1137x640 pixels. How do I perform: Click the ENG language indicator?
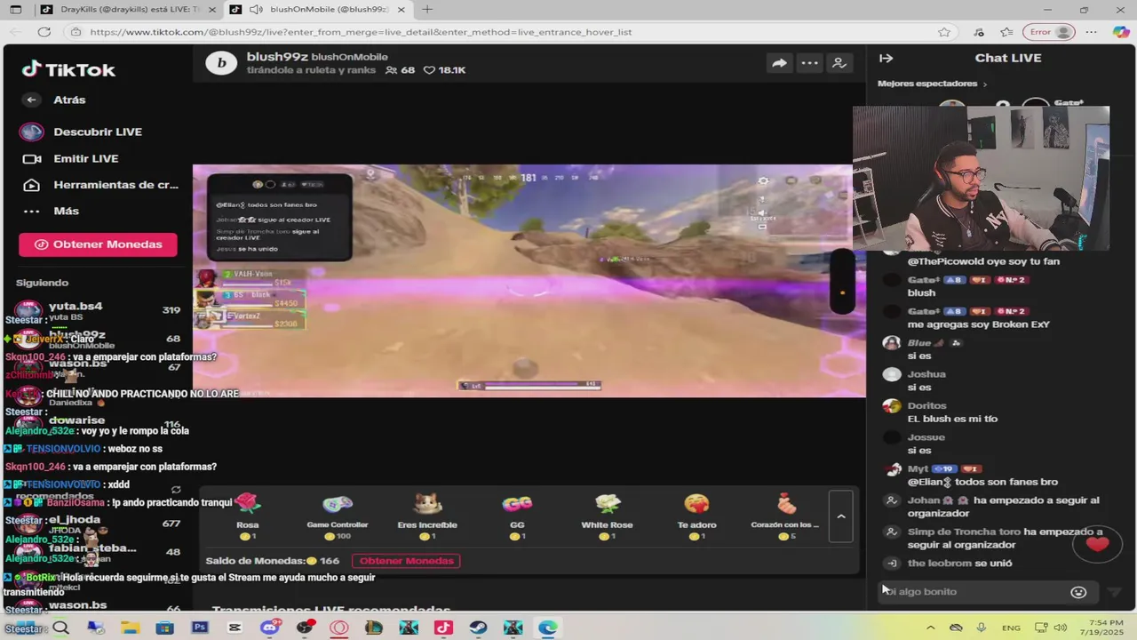pyautogui.click(x=1011, y=628)
